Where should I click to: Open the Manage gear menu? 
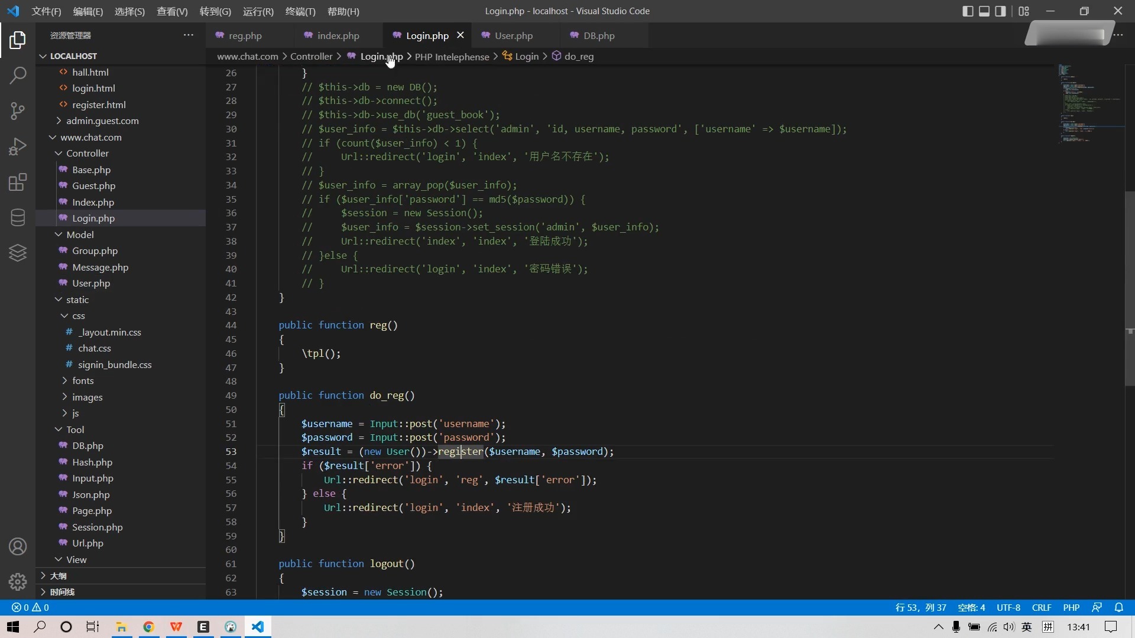click(x=18, y=582)
